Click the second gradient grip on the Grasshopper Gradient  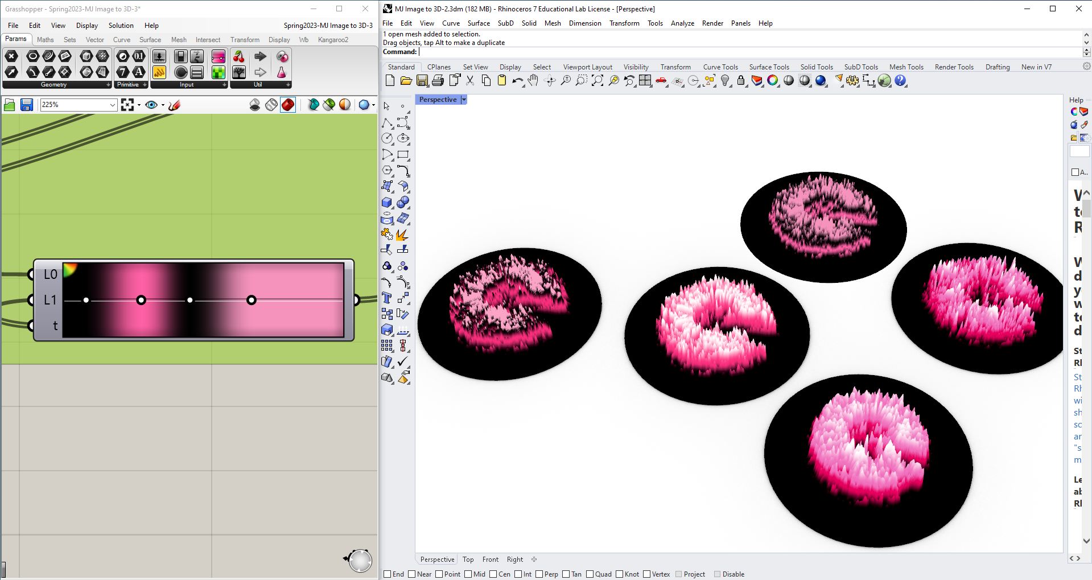[141, 300]
